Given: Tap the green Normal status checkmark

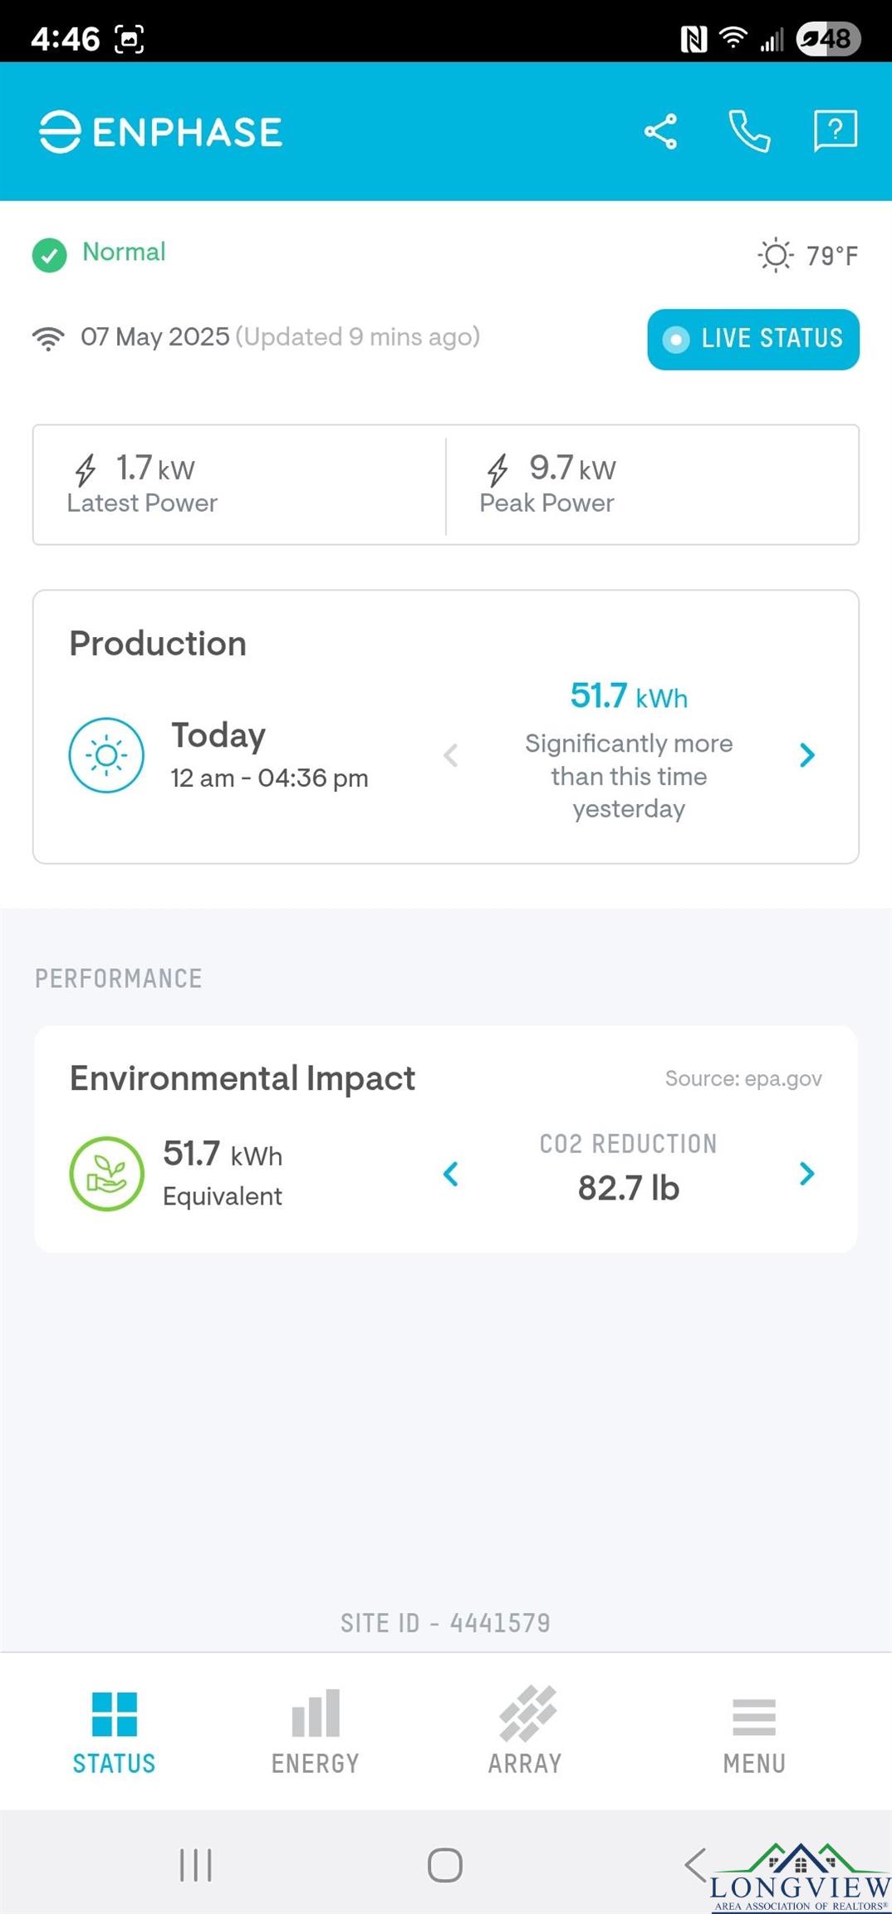Looking at the screenshot, I should (x=50, y=255).
